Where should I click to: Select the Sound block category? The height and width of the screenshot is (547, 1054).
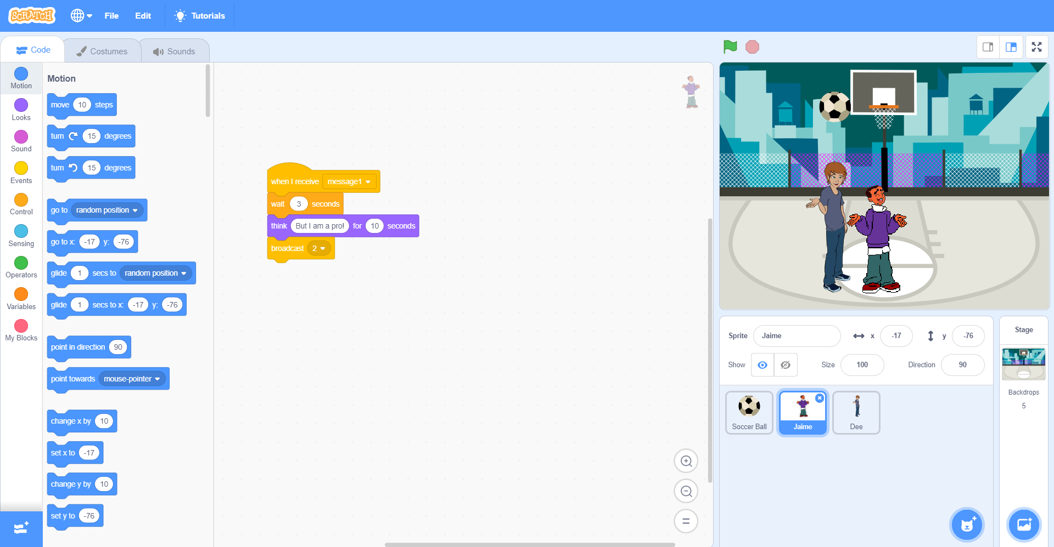tap(21, 141)
